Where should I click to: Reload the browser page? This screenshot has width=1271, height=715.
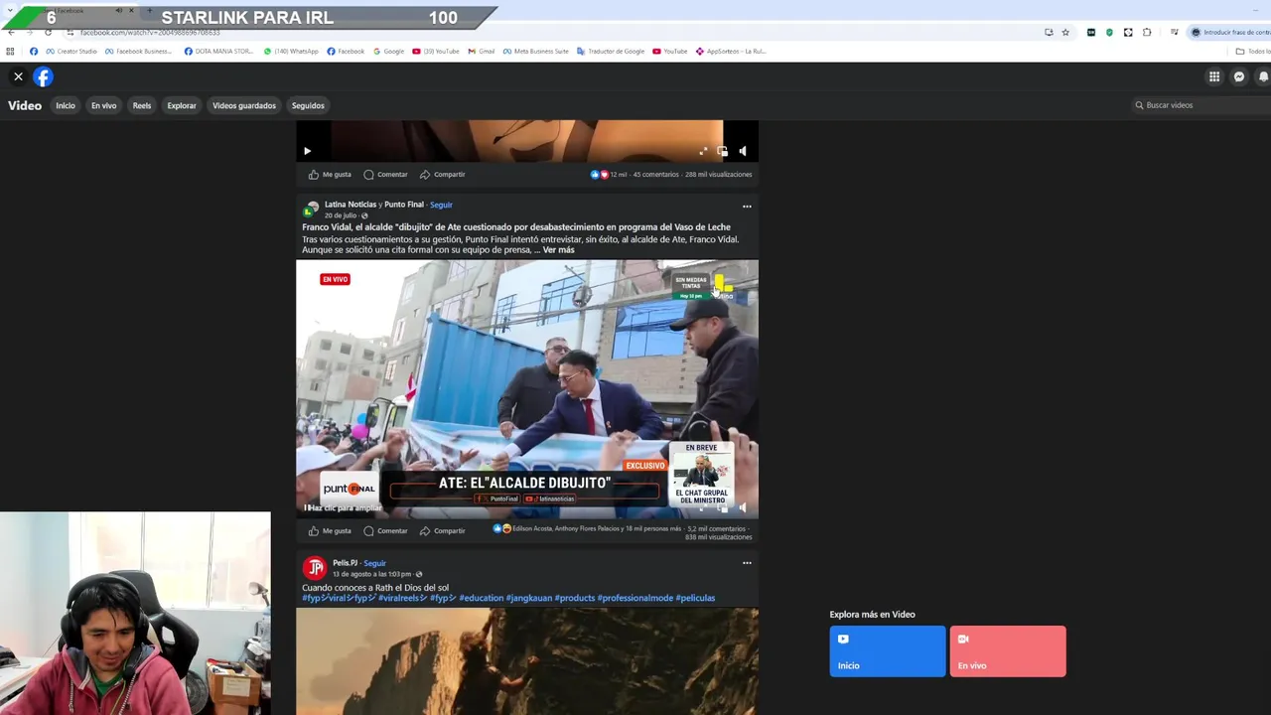(x=48, y=32)
